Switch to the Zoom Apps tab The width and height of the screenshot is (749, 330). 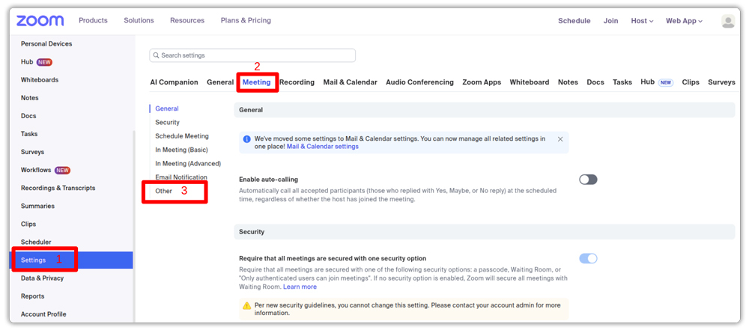(x=482, y=82)
